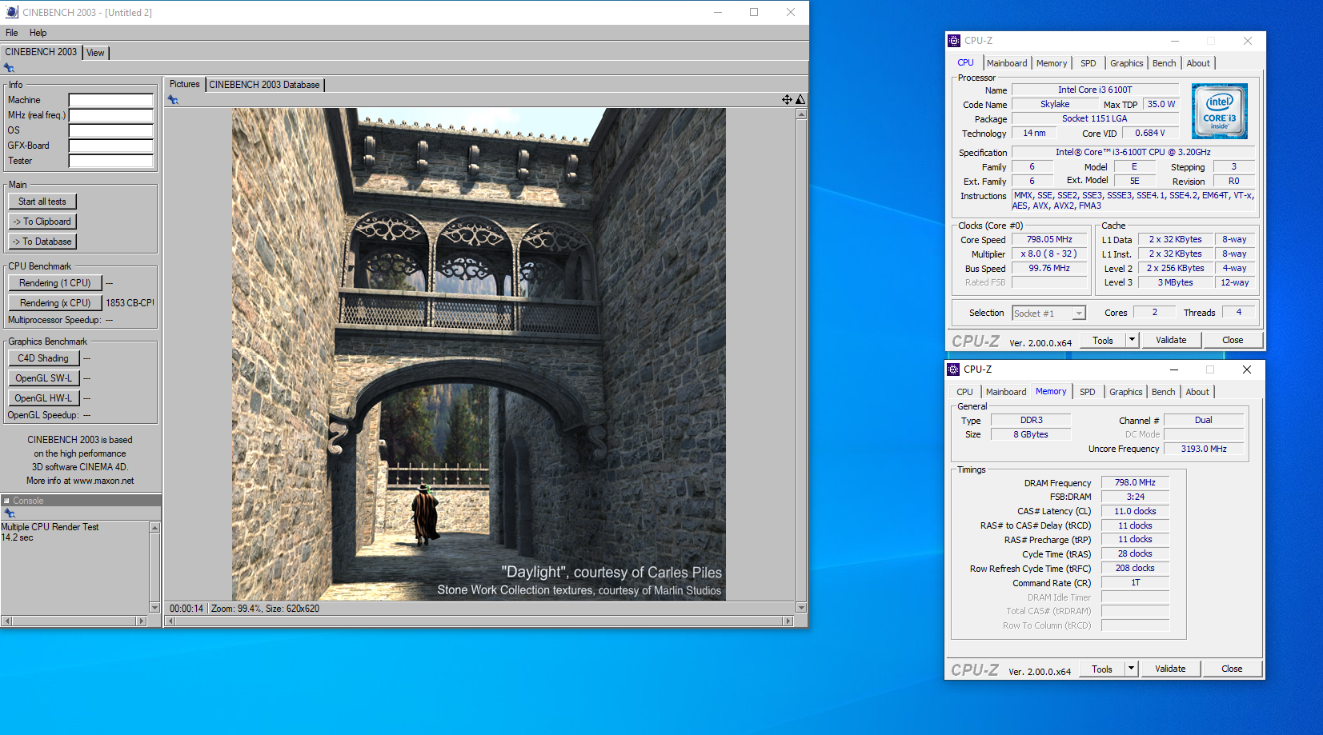Start the C4D Shading test
This screenshot has height=735, width=1323.
(43, 358)
